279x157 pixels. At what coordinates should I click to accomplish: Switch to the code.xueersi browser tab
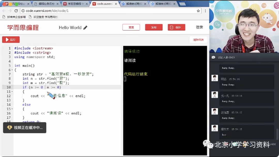pyautogui.click(x=105, y=4)
